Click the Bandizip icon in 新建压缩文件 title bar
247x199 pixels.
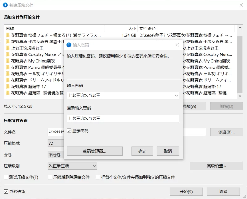tap(5, 5)
